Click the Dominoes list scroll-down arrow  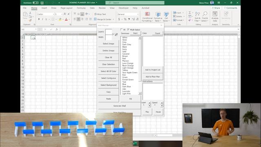click(140, 93)
